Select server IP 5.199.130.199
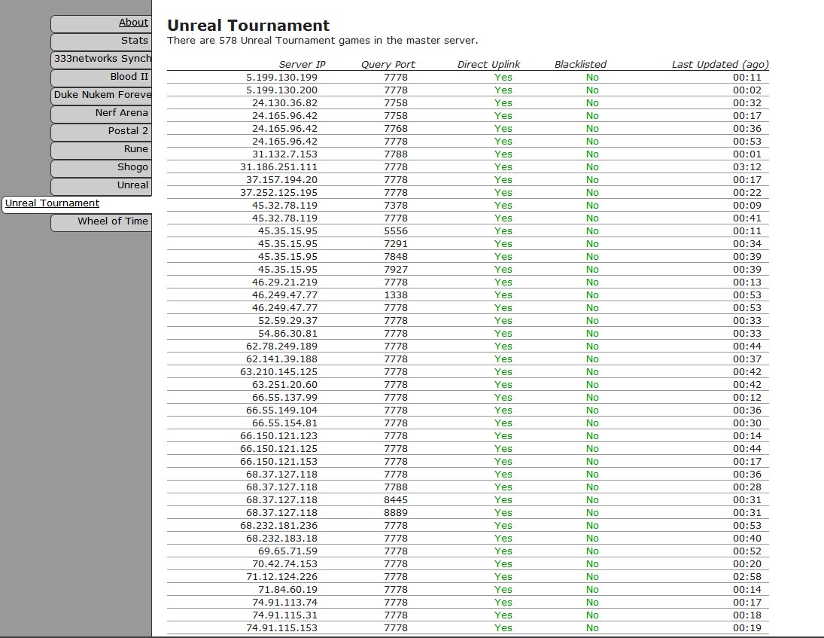This screenshot has height=638, width=824. [x=281, y=78]
